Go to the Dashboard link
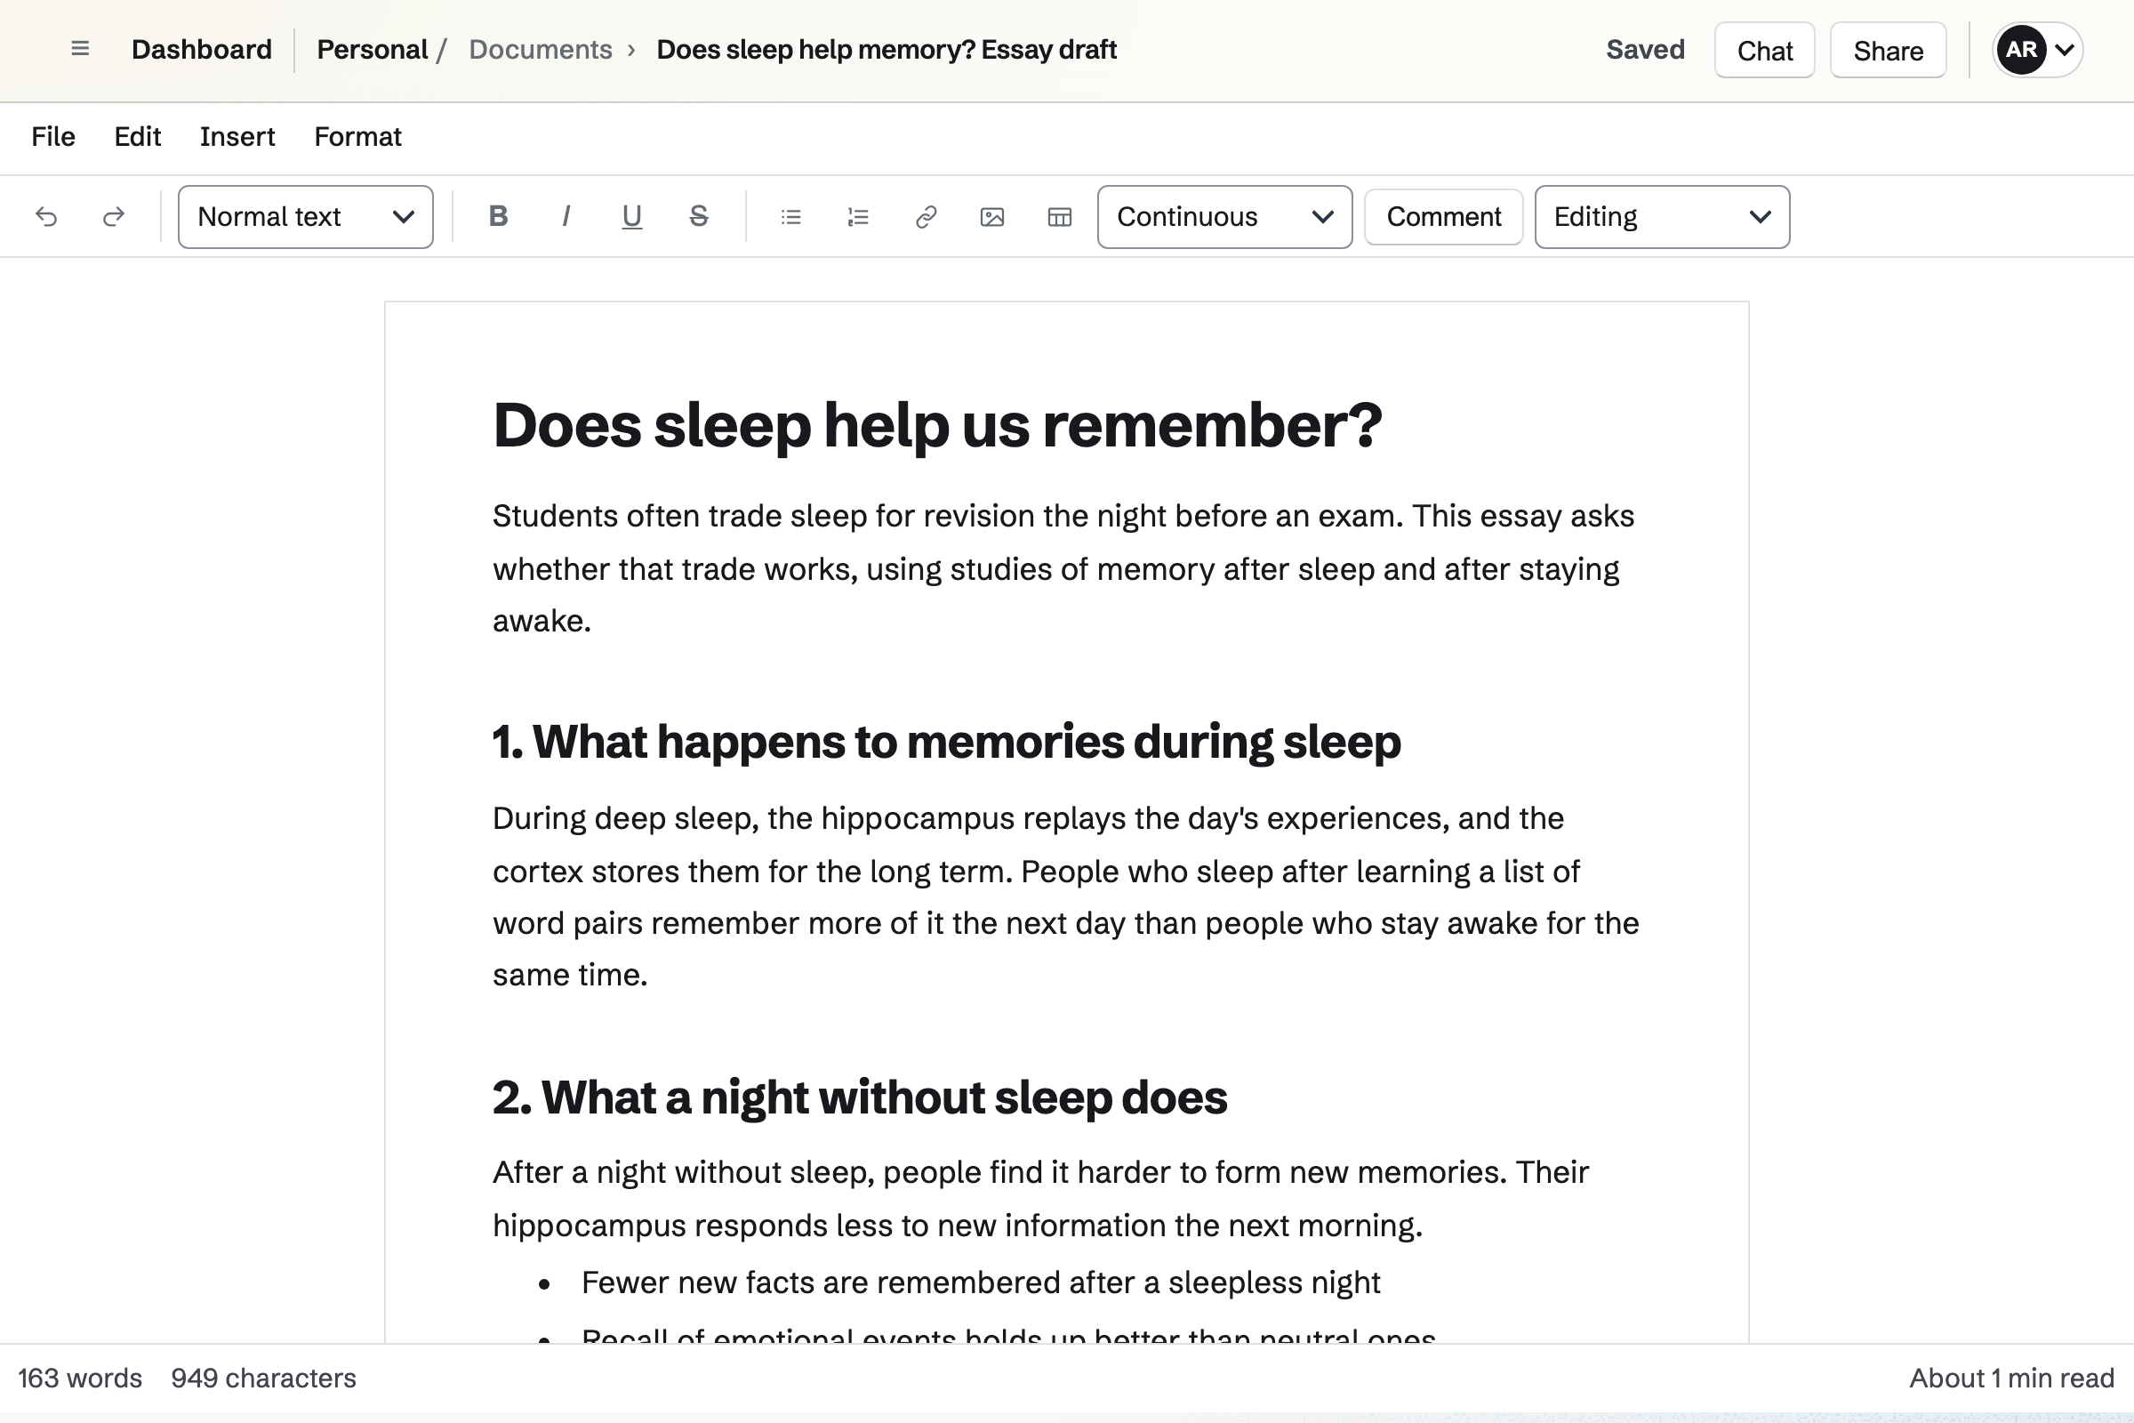The height and width of the screenshot is (1423, 2134). (202, 50)
